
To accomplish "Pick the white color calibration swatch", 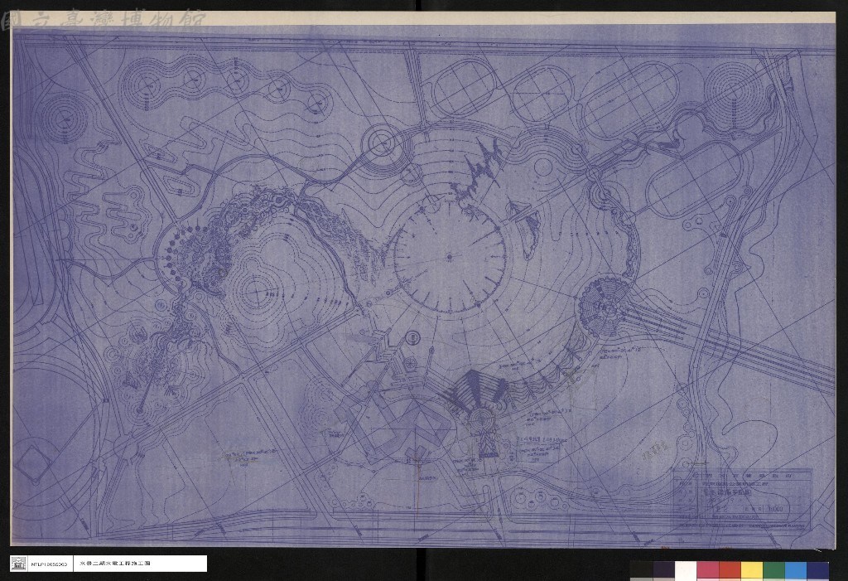I will [686, 571].
